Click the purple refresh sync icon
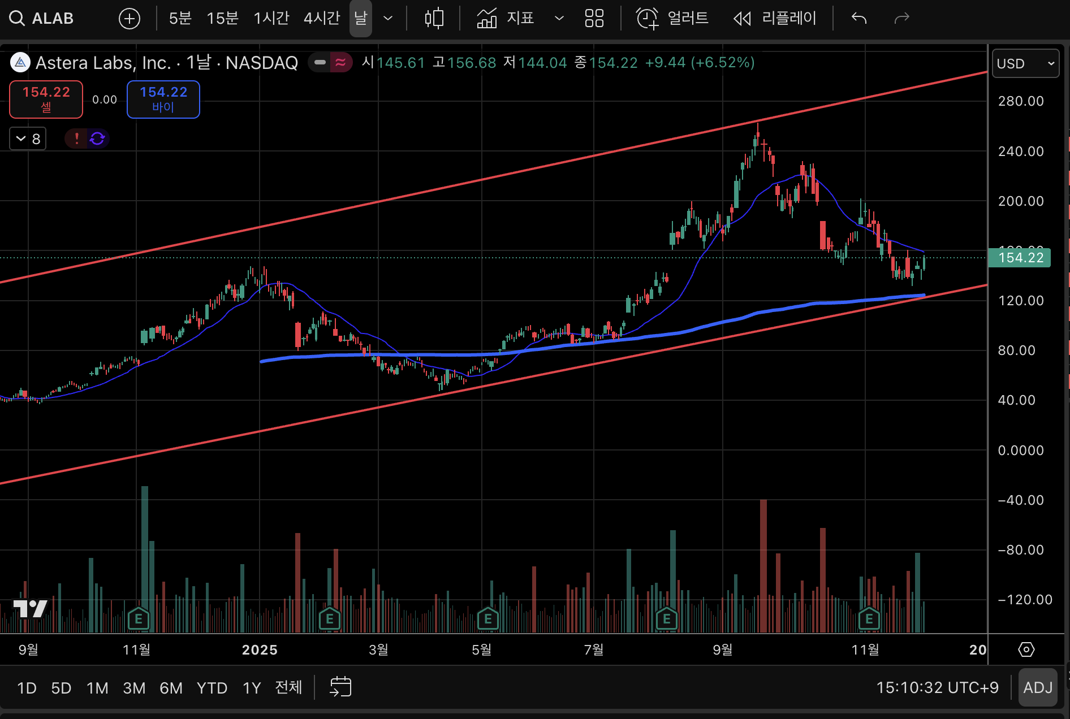Screen dimensions: 1070x719 (97, 138)
